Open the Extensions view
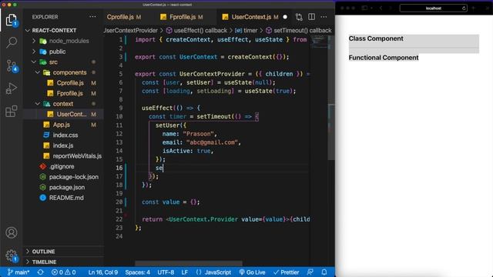This screenshot has width=493, height=277. click(x=12, y=111)
